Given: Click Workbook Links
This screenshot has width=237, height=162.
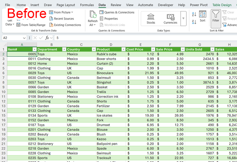Looking at the screenshot, I should click(x=112, y=25).
